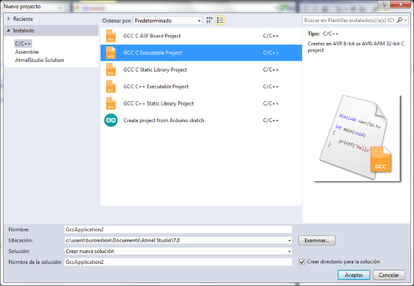Click the GCC C++ Executable Project icon
414x286 pixels.
click(111, 86)
